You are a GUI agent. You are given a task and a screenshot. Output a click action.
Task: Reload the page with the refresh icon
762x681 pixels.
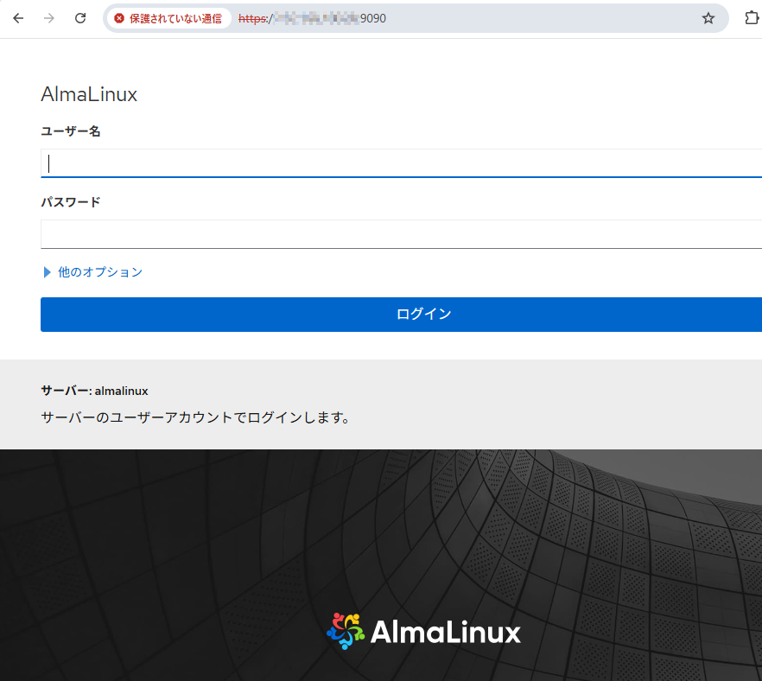pyautogui.click(x=80, y=18)
